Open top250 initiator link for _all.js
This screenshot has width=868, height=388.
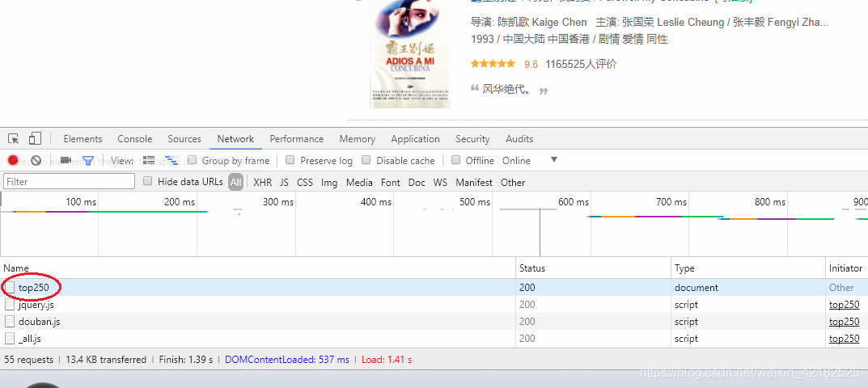click(x=845, y=338)
